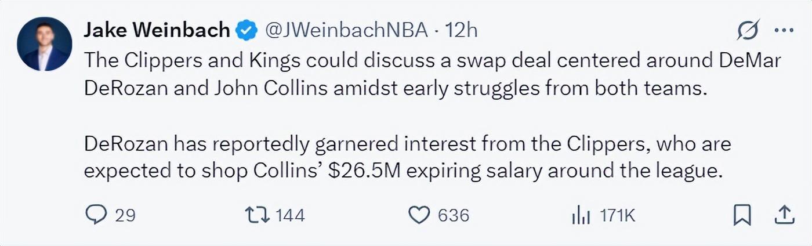Click the repost count 144
The image size is (812, 246).
tap(289, 216)
